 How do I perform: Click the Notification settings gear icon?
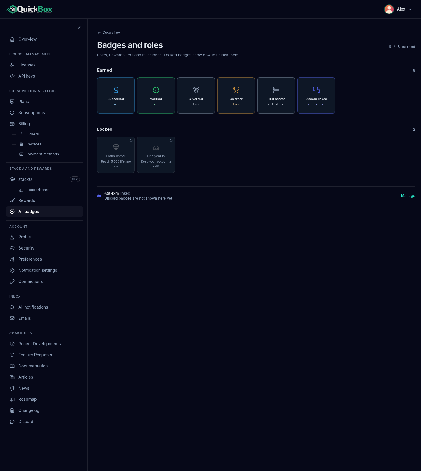tap(12, 270)
